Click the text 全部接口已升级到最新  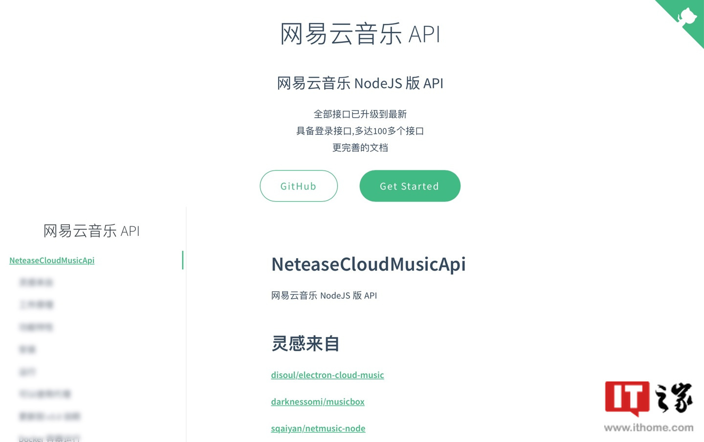[x=360, y=114]
